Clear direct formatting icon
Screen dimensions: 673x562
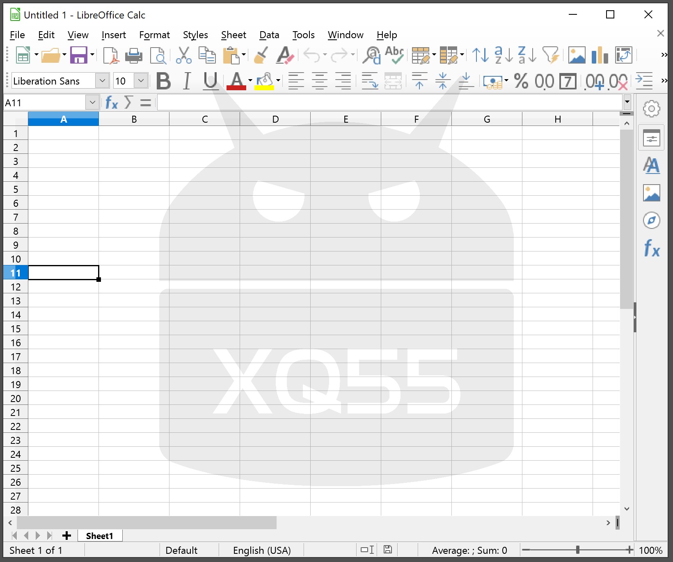[285, 55]
